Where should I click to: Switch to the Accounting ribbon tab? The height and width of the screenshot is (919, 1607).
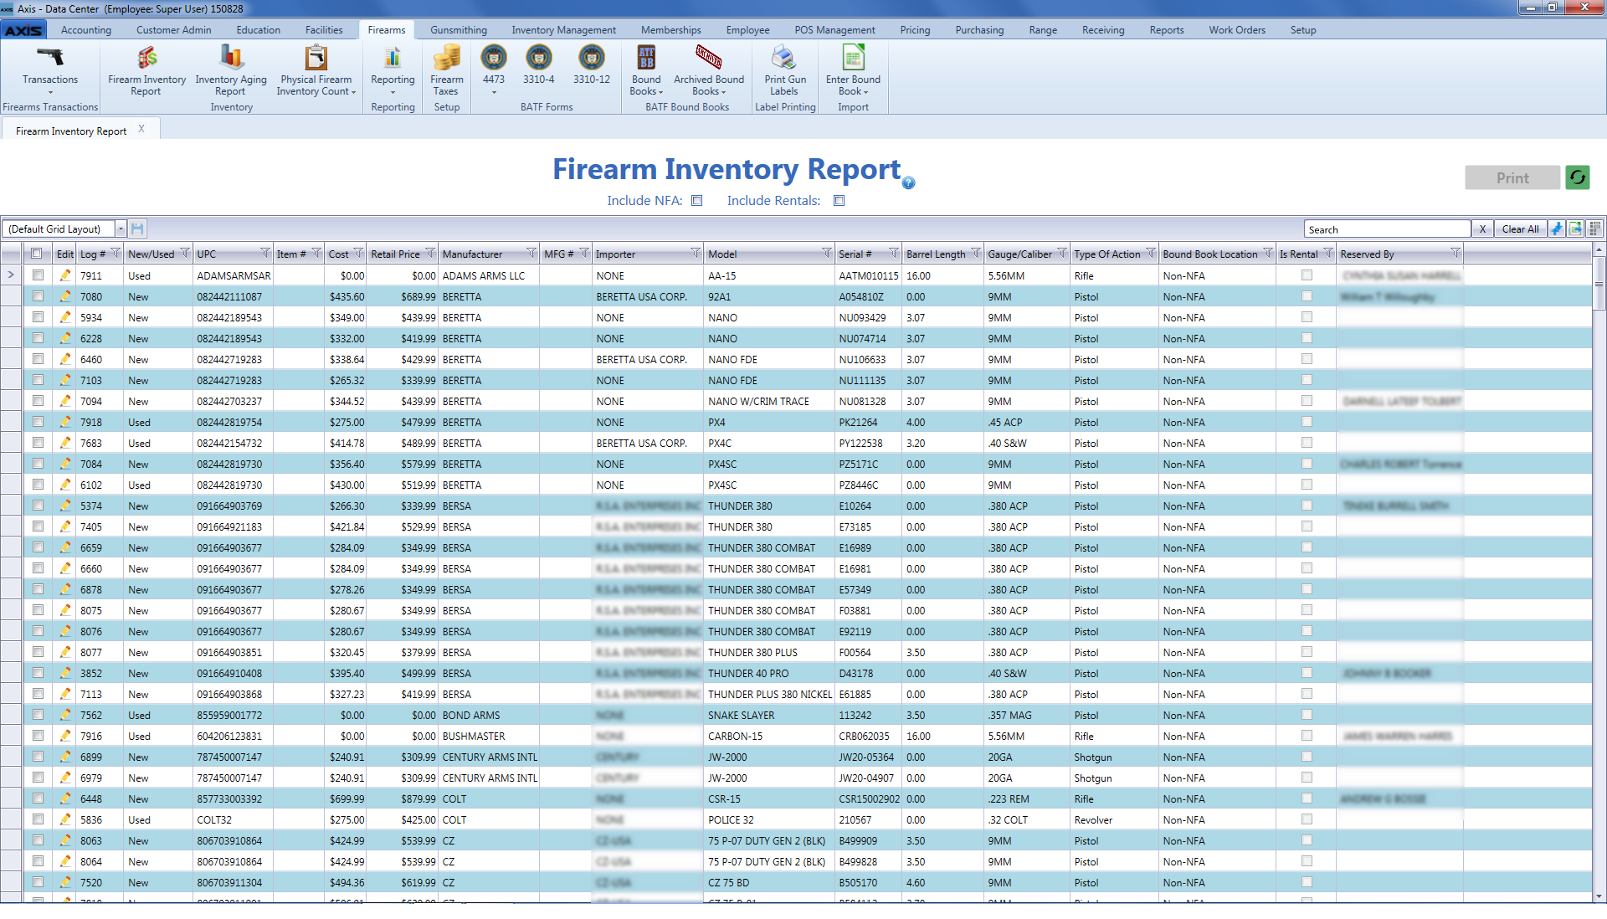pos(85,30)
